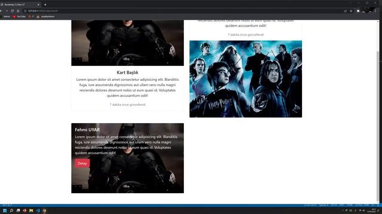
Task: Open the Windows Start menu
Action: 5,210
